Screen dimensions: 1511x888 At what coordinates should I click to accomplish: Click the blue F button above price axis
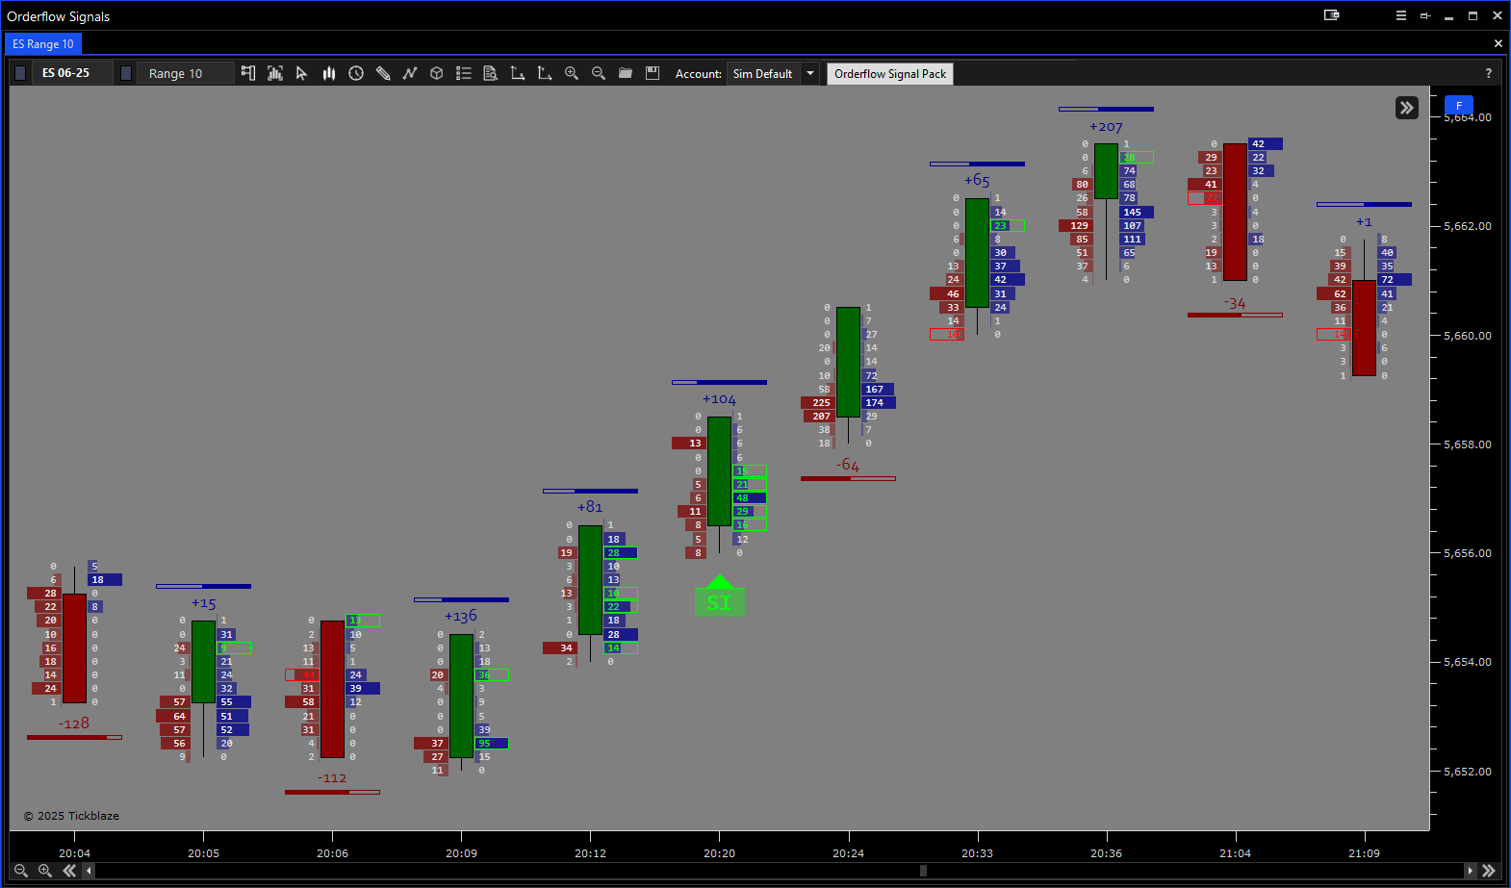1459,105
